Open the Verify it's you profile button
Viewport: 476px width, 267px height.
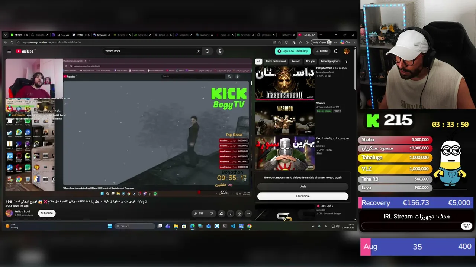click(x=321, y=42)
